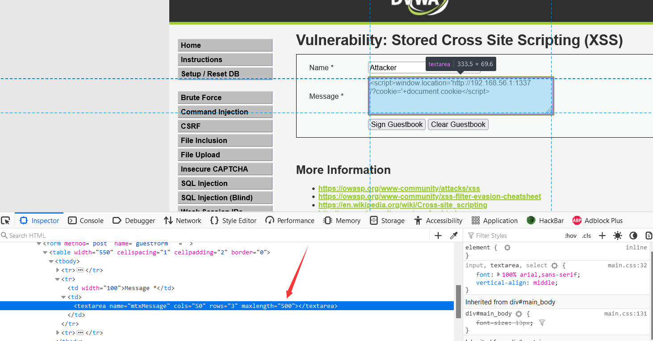Image resolution: width=653 pixels, height=341 pixels.
Task: Open the Home menu item
Action: 225,45
